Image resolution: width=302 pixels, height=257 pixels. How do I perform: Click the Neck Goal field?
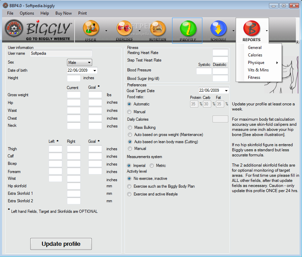(x=95, y=126)
